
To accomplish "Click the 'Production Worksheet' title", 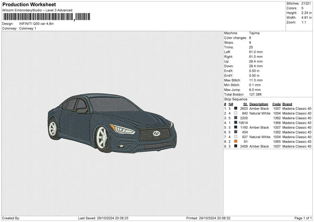I will click(x=29, y=4).
